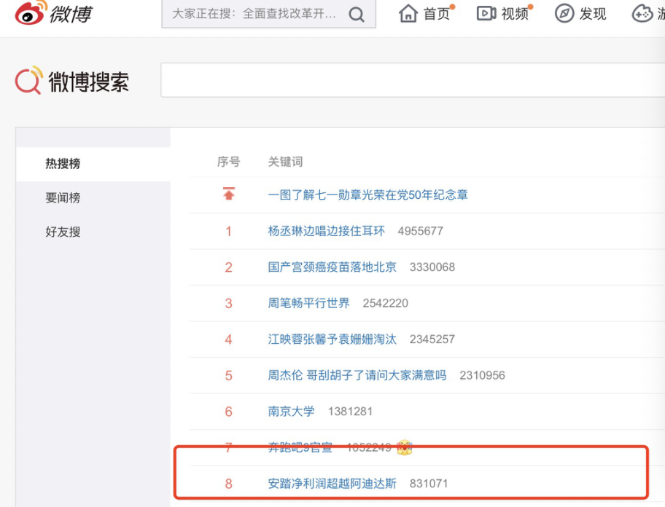Click rank number 5
The height and width of the screenshot is (507, 665).
[229, 375]
